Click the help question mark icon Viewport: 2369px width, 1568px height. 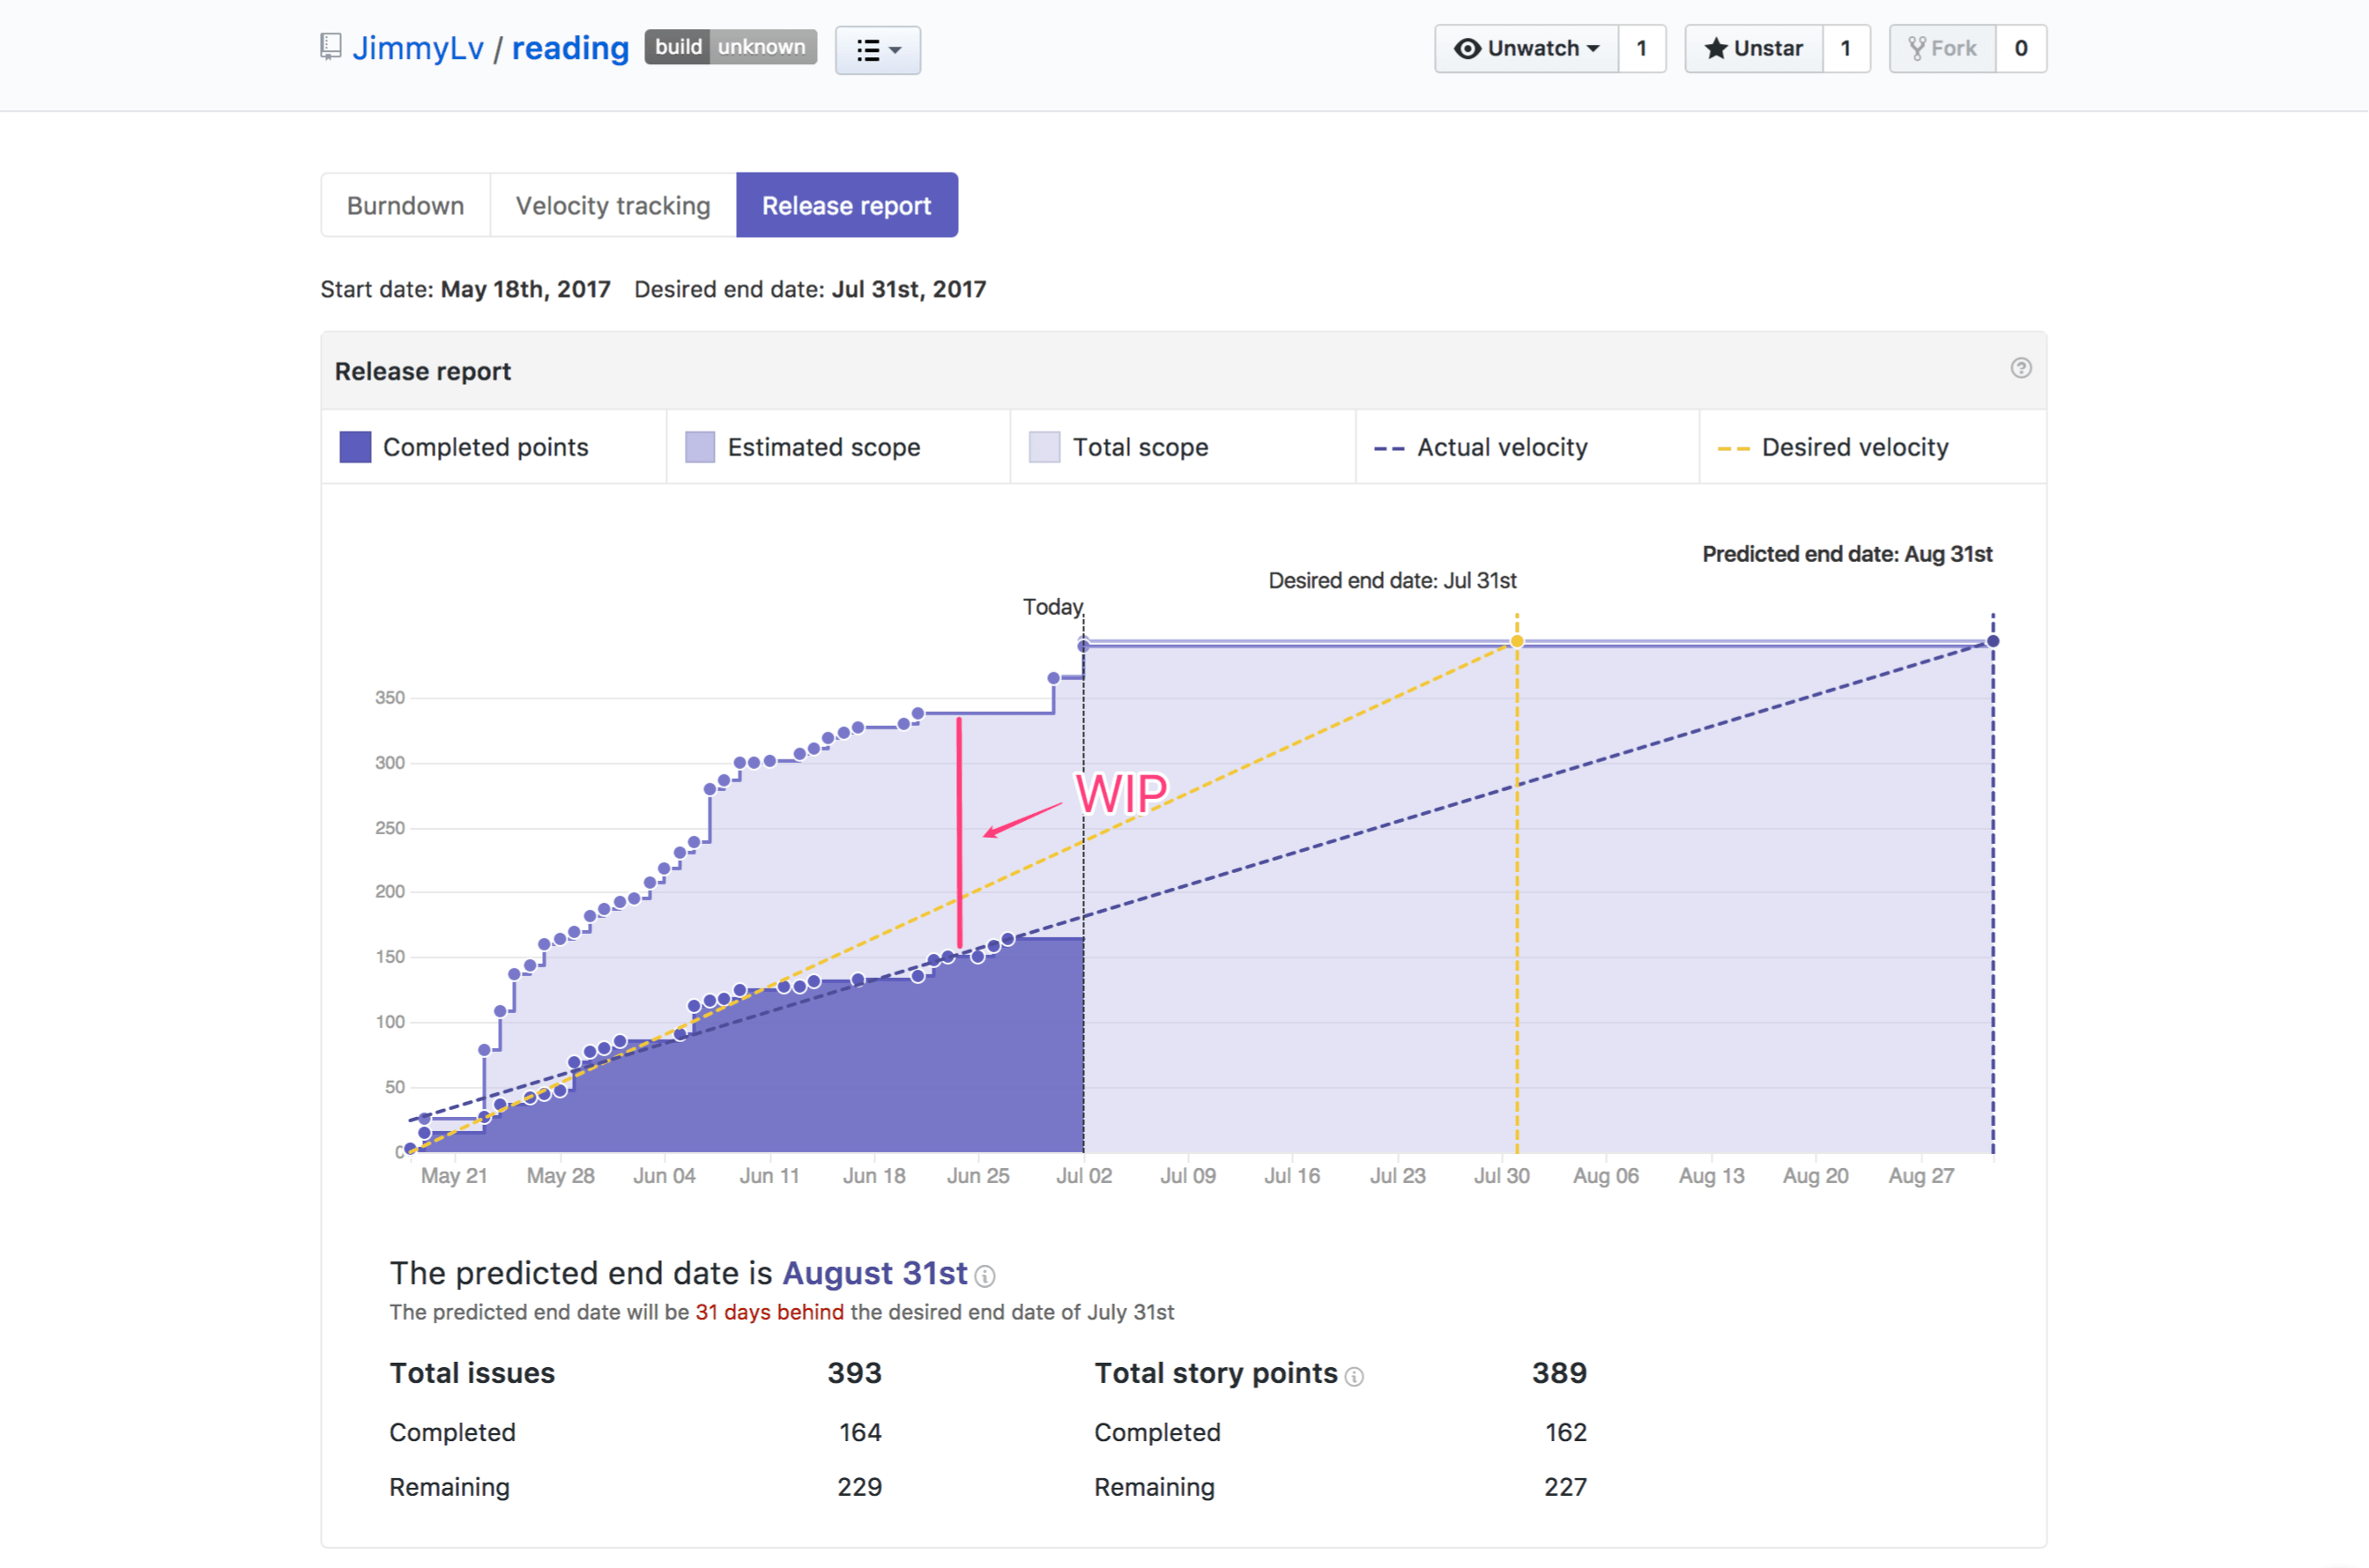click(2020, 368)
